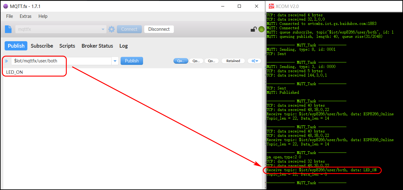Click the XCOM V2.0 window title
The height and width of the screenshot is (190, 403).
[x=287, y=6]
